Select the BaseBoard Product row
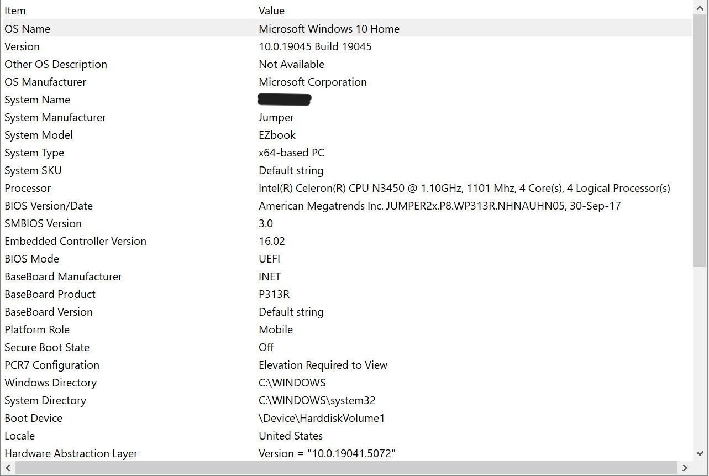The image size is (709, 476). click(346, 294)
